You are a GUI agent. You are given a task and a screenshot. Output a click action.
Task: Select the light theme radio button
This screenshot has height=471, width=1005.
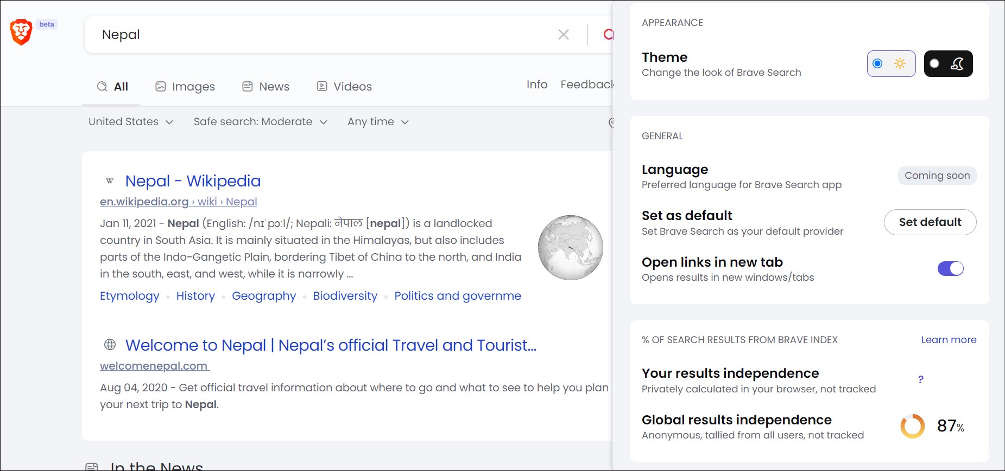pos(877,64)
